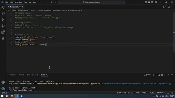This screenshot has height=98, width=175.
Task: Open the Testing flask view
Action: tap(3, 38)
